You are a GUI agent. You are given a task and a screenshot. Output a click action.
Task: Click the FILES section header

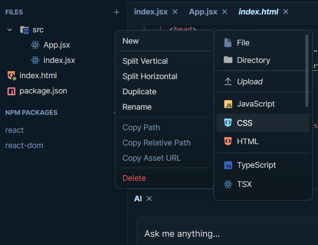point(14,12)
